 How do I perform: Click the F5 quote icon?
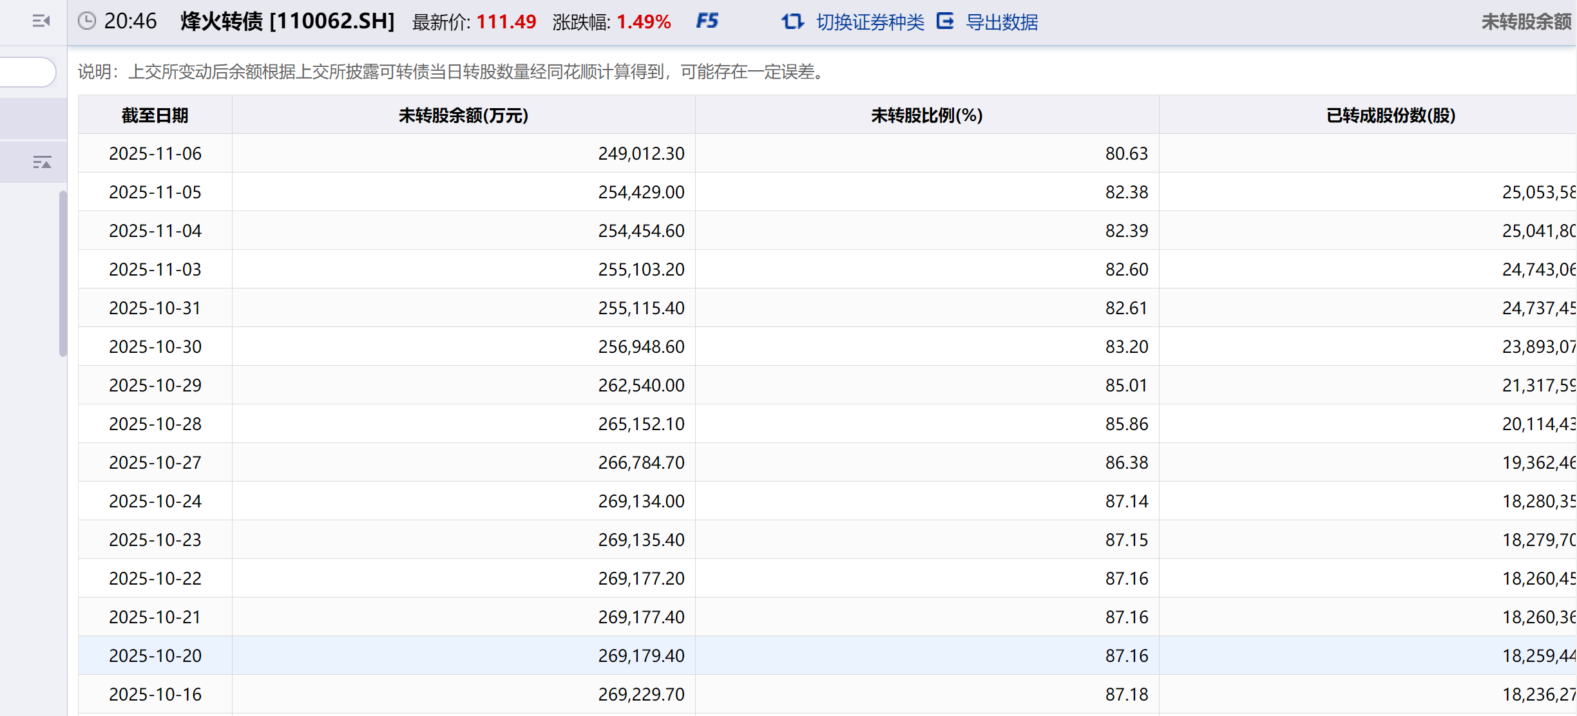(707, 21)
